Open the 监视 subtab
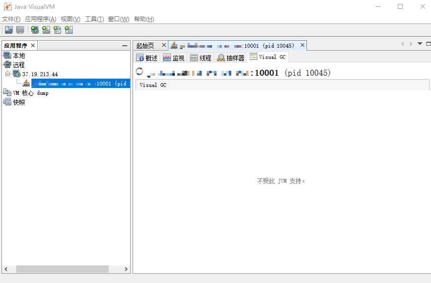The height and width of the screenshot is (283, 431). [x=173, y=57]
